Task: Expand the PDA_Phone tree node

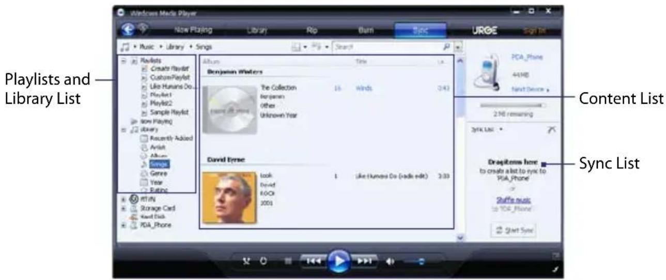Action: point(123,225)
